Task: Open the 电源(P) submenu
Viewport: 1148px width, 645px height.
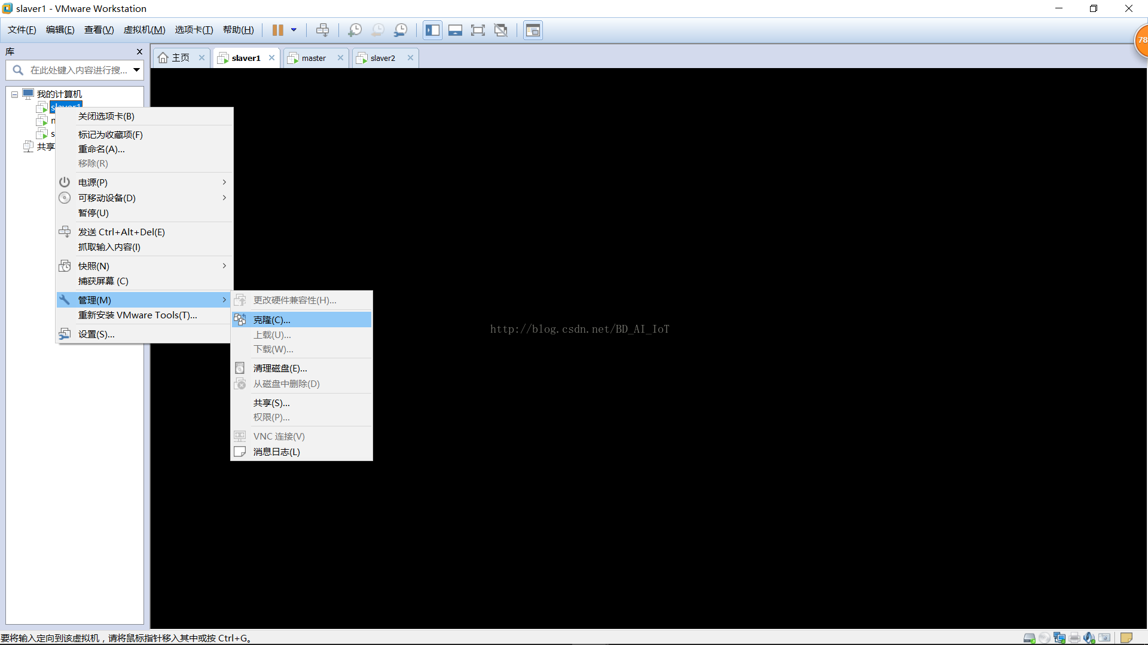Action: pos(144,182)
